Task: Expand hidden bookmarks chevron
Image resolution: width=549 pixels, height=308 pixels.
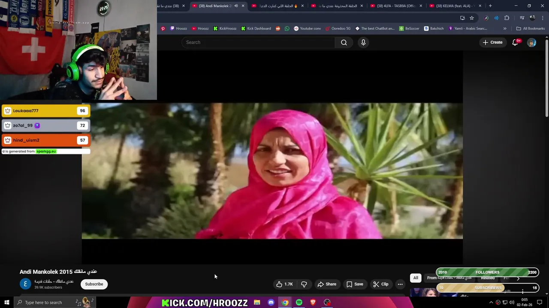Action: (505, 29)
